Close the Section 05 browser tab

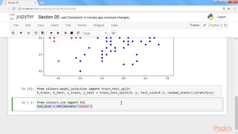(35, 3)
